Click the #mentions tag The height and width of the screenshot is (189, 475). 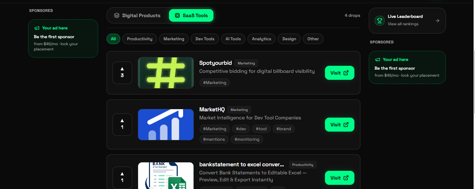[x=214, y=139]
